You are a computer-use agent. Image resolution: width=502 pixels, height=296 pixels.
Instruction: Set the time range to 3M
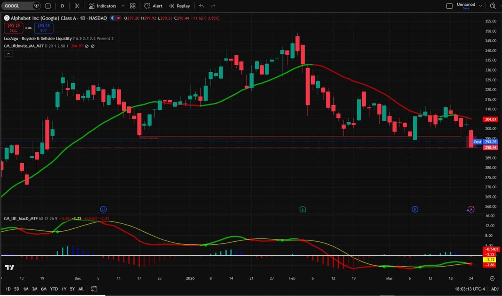click(35, 289)
